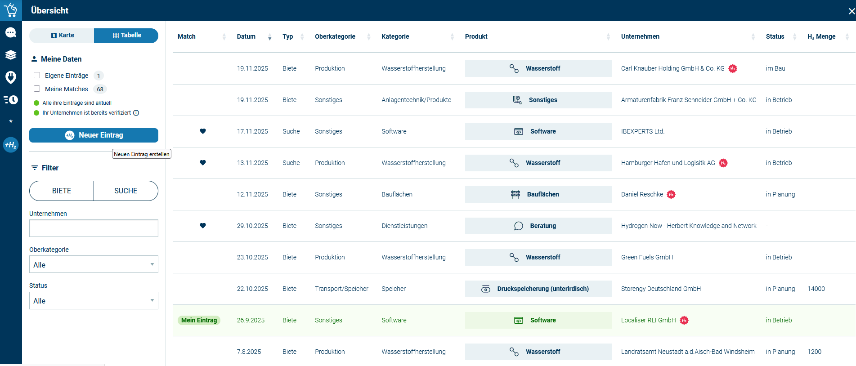Click the map pin plug sidebar icon
The height and width of the screenshot is (366, 856).
(11, 77)
